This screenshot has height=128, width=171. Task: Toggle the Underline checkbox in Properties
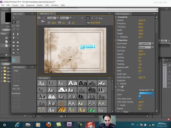139,81
